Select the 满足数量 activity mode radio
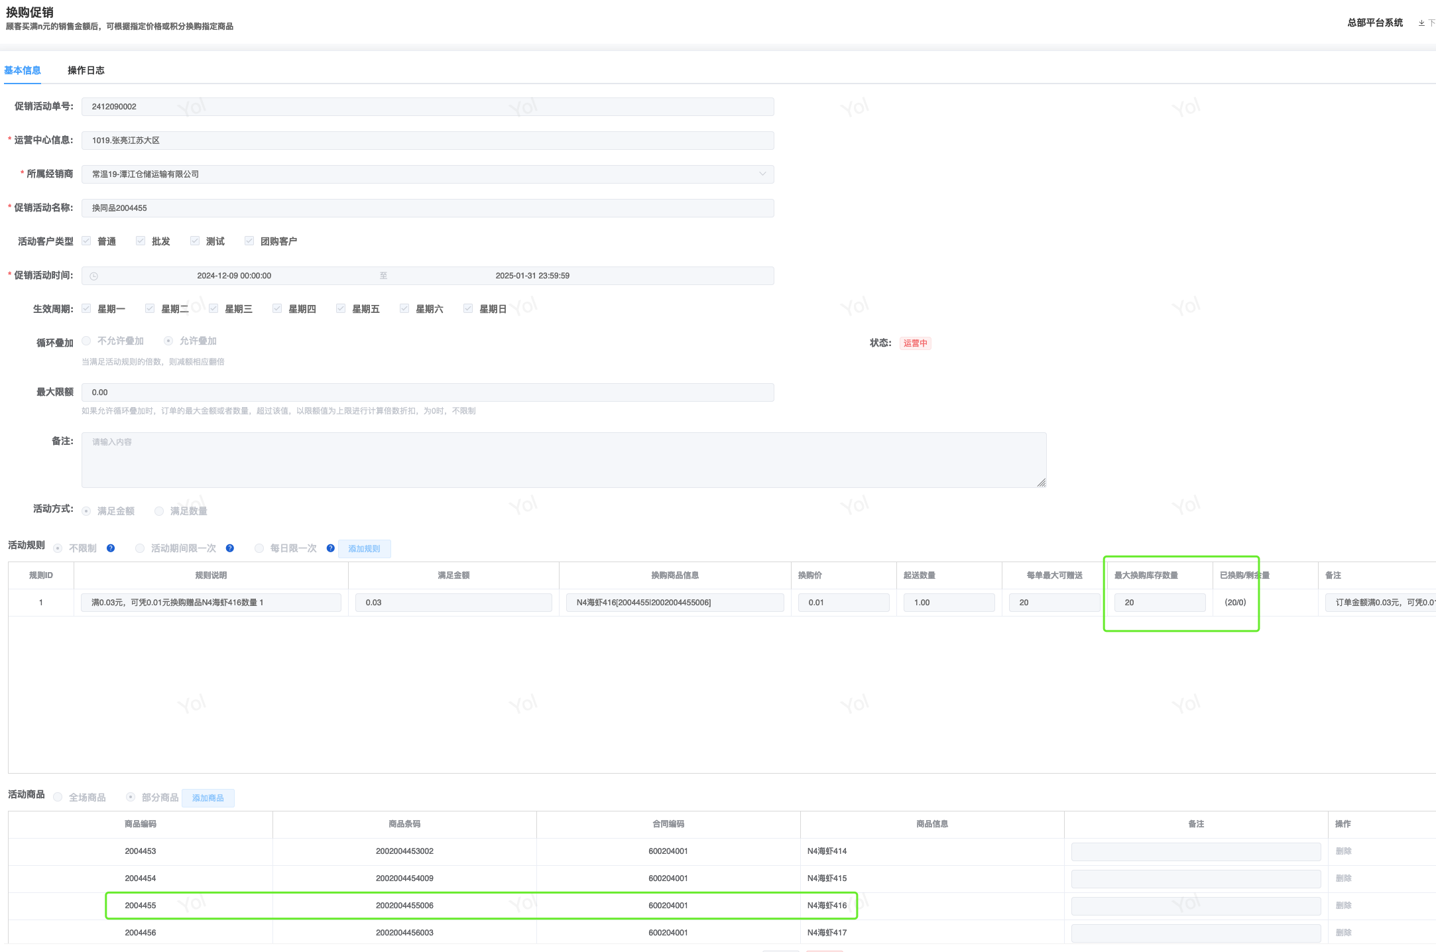The width and height of the screenshot is (1436, 952). tap(159, 511)
